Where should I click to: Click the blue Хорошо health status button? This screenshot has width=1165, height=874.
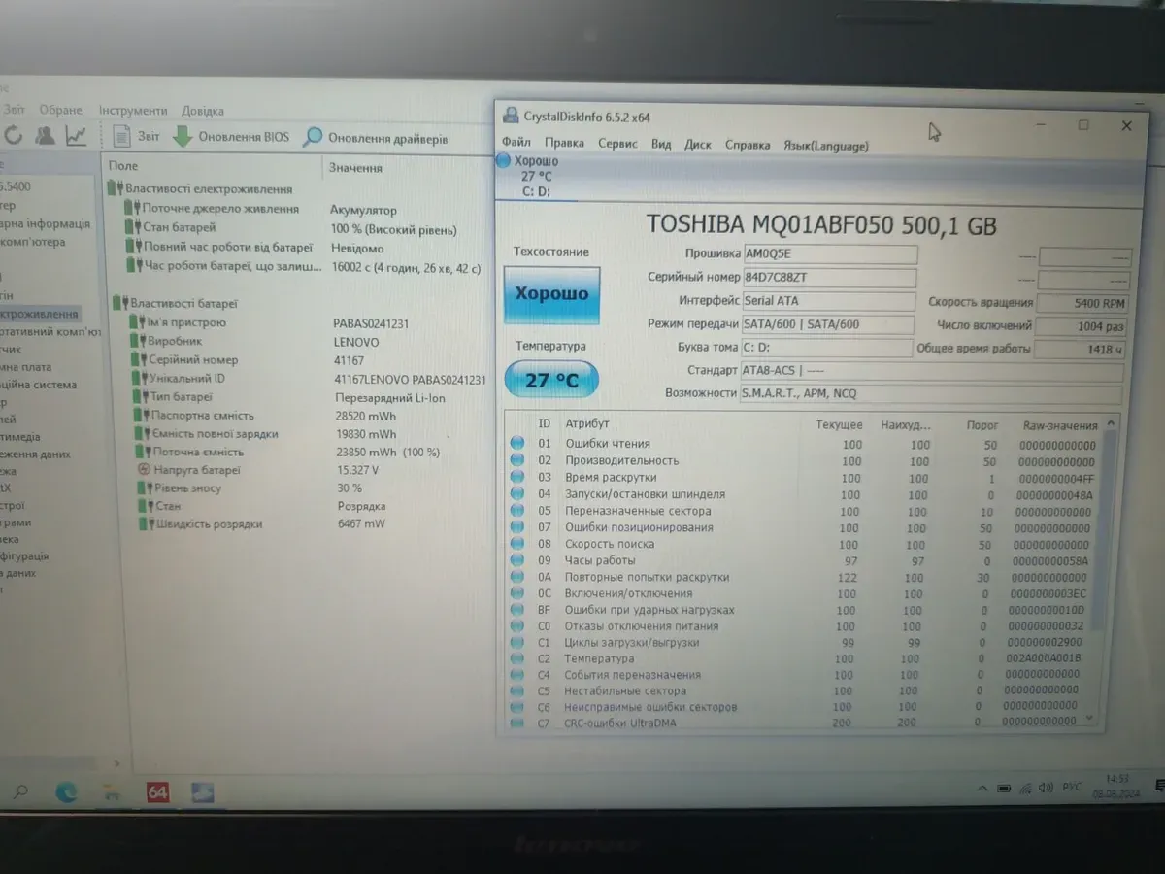550,294
